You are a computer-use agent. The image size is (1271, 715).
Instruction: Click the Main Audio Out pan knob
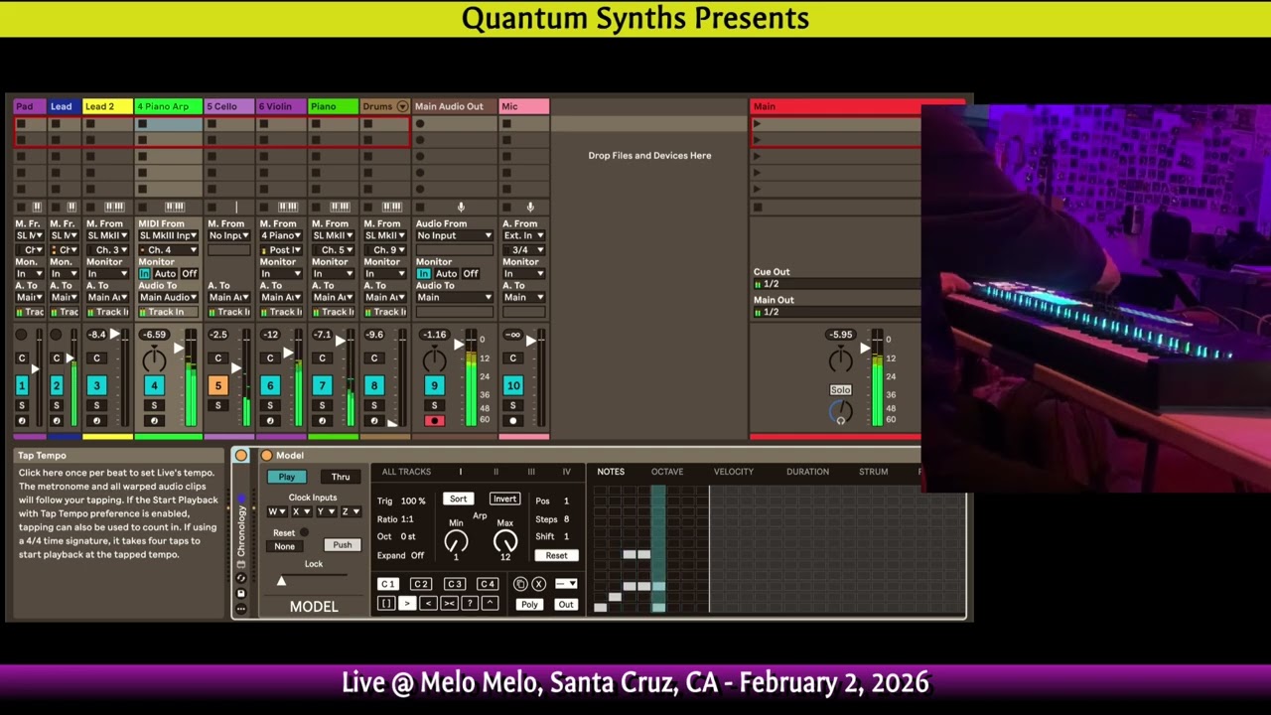(x=434, y=358)
